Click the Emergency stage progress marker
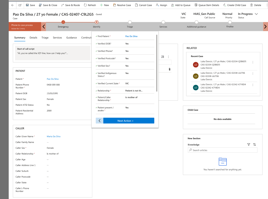The width and height of the screenshot is (268, 199). coord(63,22)
